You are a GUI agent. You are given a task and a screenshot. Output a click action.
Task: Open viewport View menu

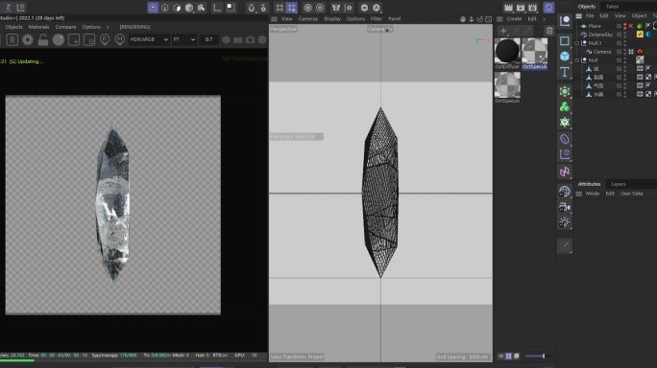coord(286,19)
